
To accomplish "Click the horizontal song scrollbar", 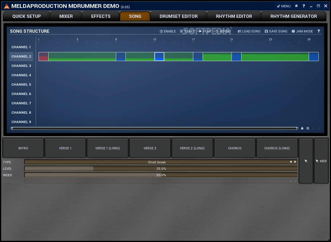I will [x=154, y=128].
